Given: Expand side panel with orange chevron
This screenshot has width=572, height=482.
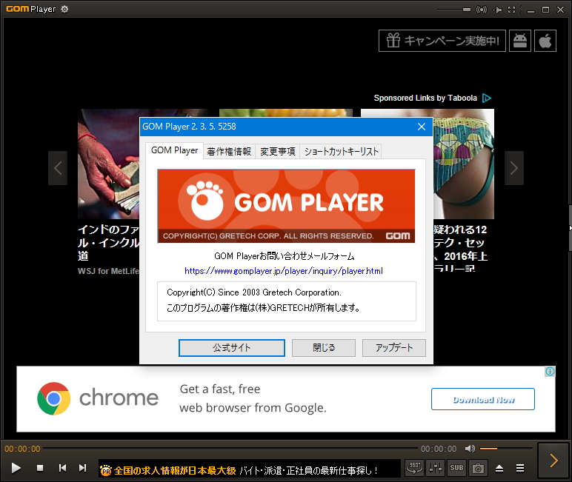Looking at the screenshot, I should 553,461.
